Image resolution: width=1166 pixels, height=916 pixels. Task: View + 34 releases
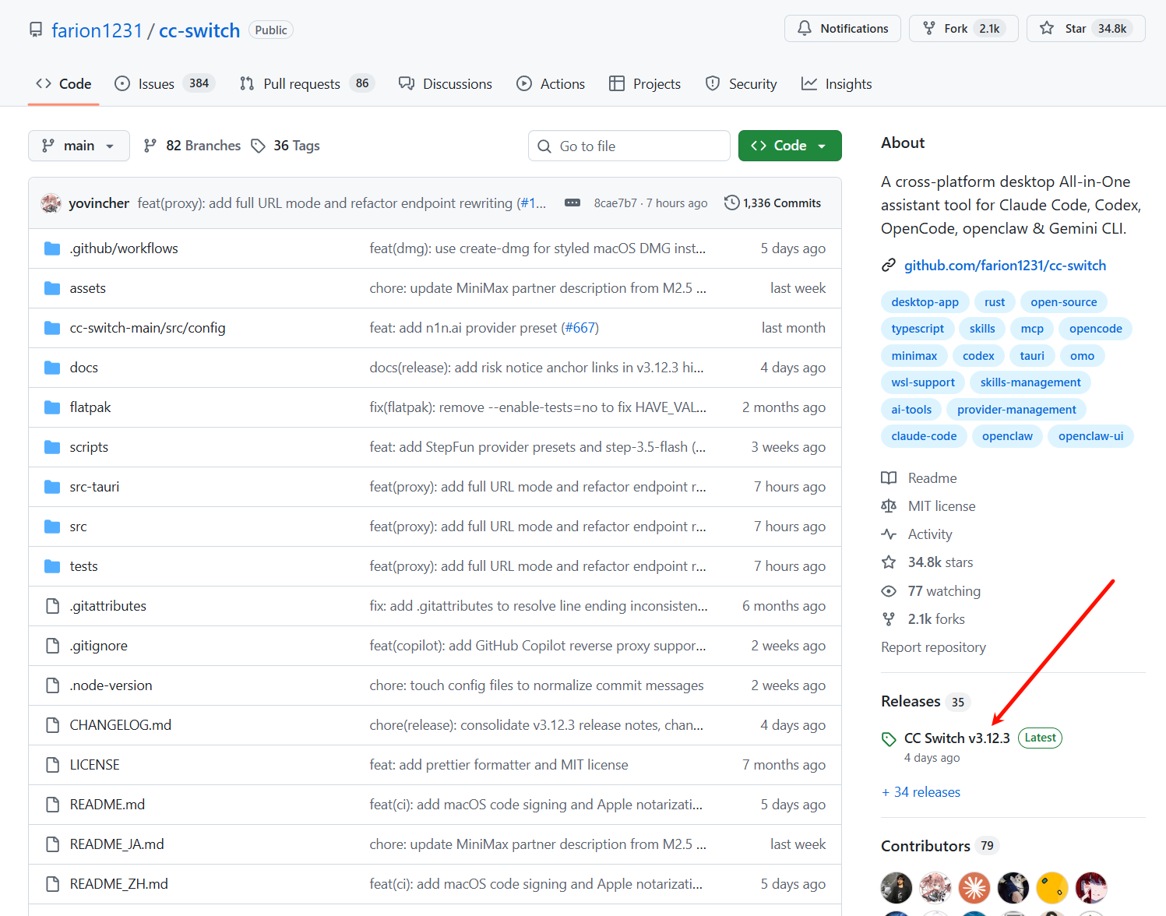point(921,792)
